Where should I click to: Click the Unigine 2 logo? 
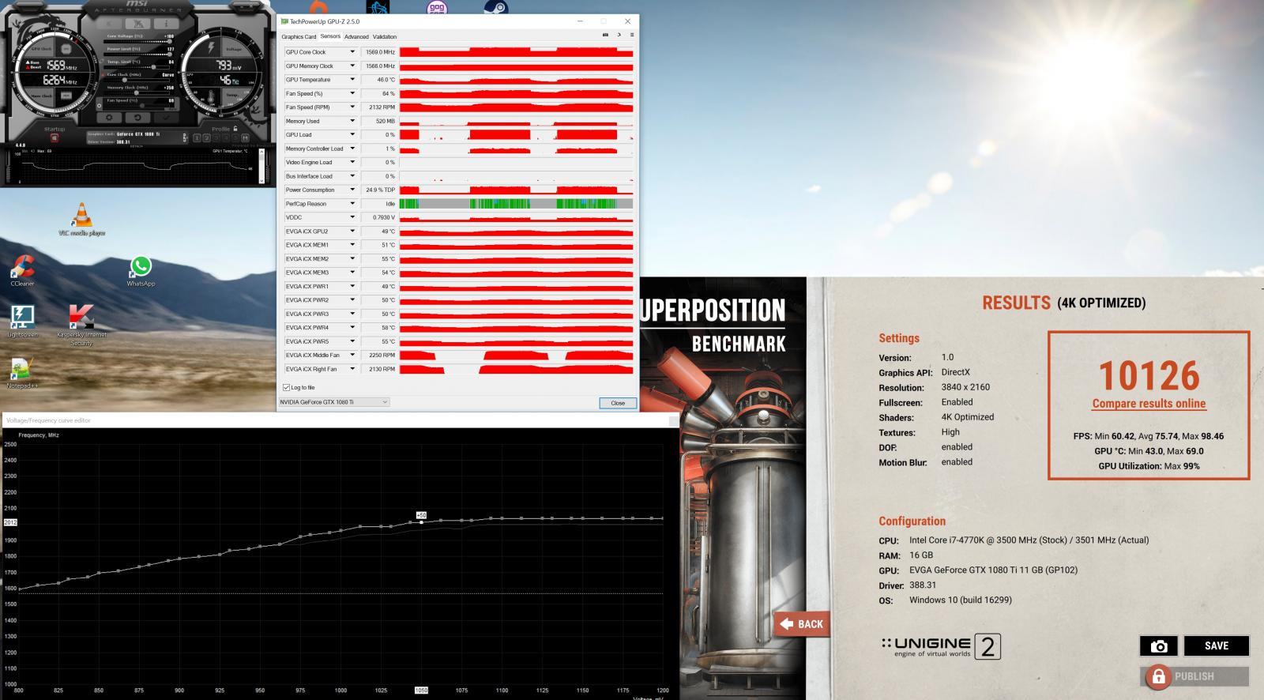coord(941,647)
